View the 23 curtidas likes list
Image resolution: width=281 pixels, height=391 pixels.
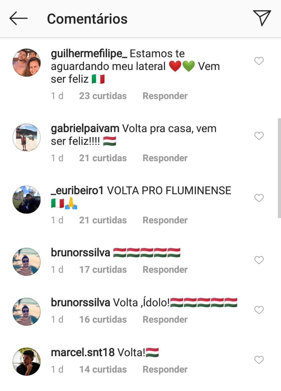click(x=103, y=96)
